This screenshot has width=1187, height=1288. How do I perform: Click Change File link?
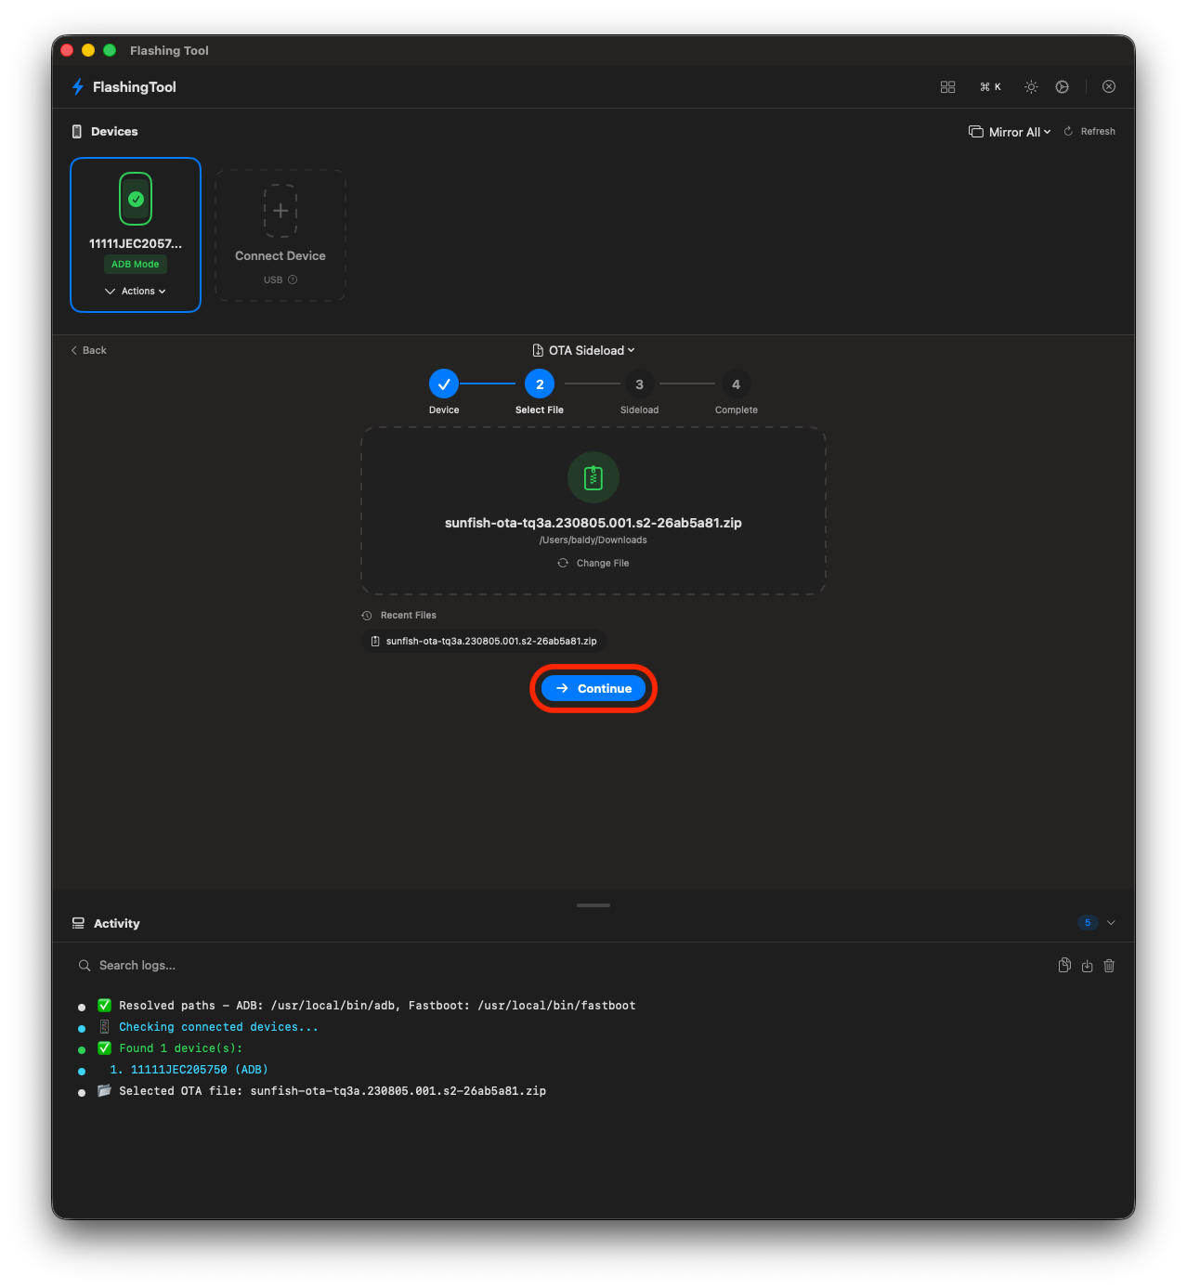pyautogui.click(x=593, y=563)
